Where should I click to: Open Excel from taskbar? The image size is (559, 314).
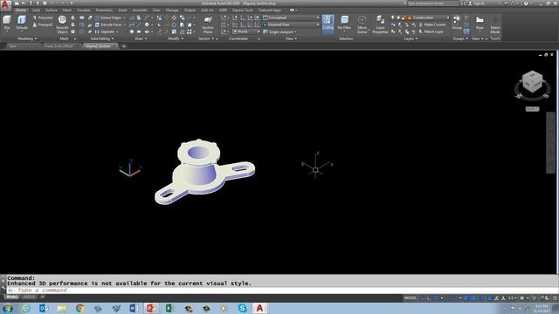(169, 308)
